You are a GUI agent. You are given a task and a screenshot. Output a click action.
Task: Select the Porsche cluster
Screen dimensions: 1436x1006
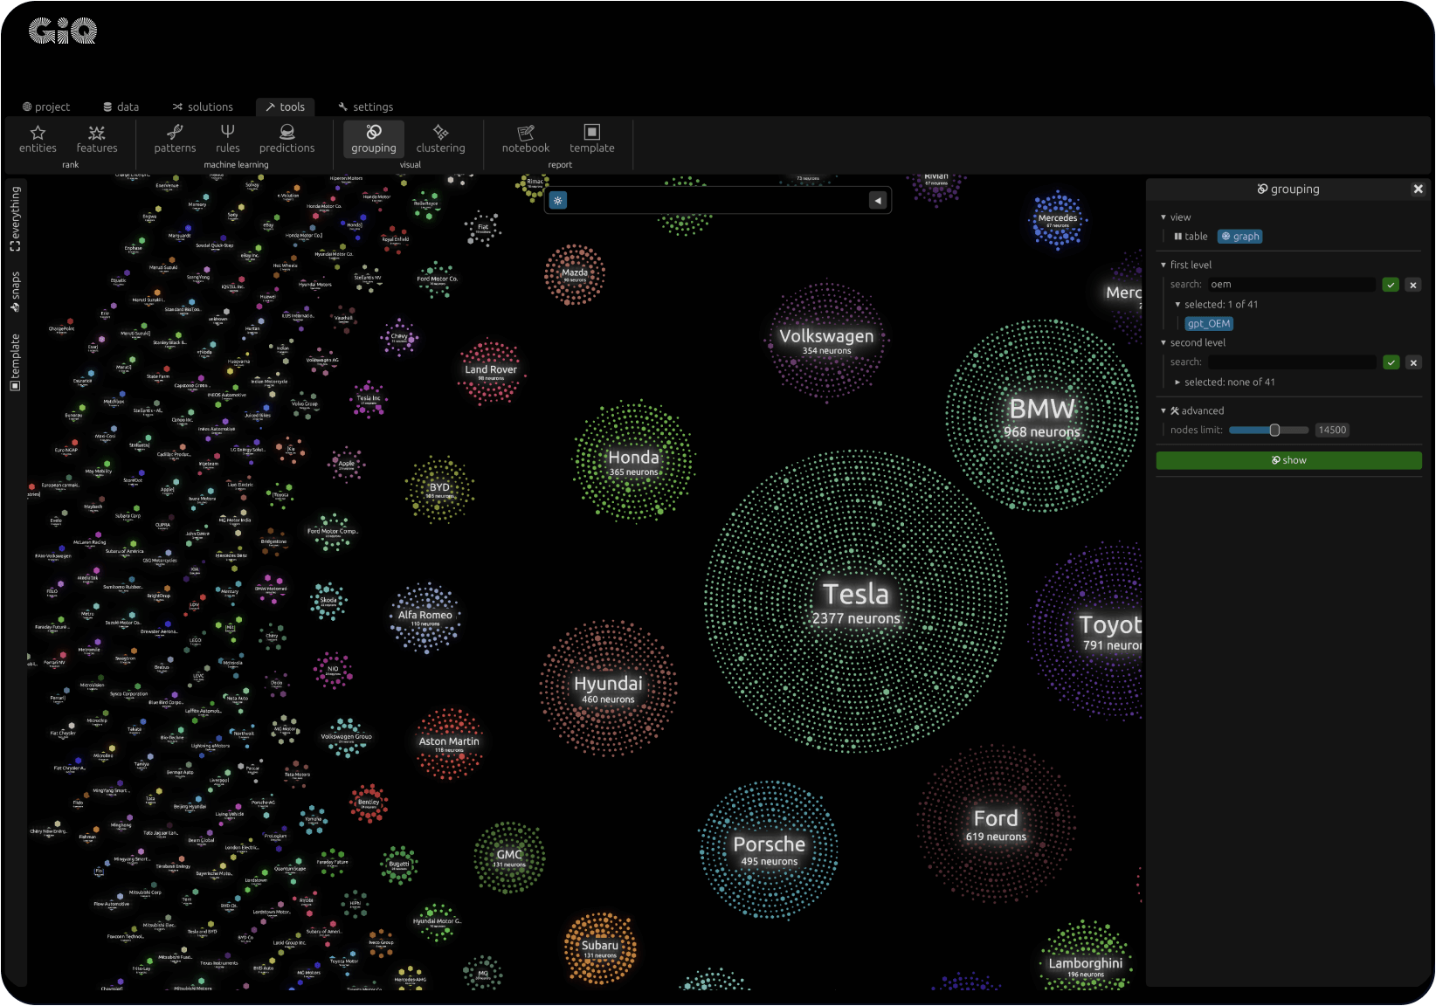point(769,851)
